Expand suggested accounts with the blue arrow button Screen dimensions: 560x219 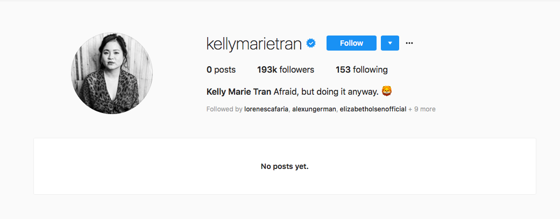(x=390, y=43)
